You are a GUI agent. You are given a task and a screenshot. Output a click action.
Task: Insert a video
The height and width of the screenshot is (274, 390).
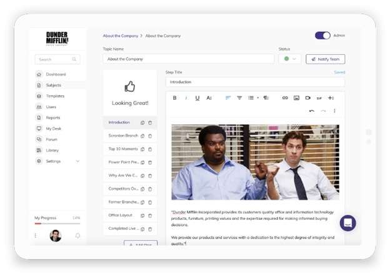308,98
